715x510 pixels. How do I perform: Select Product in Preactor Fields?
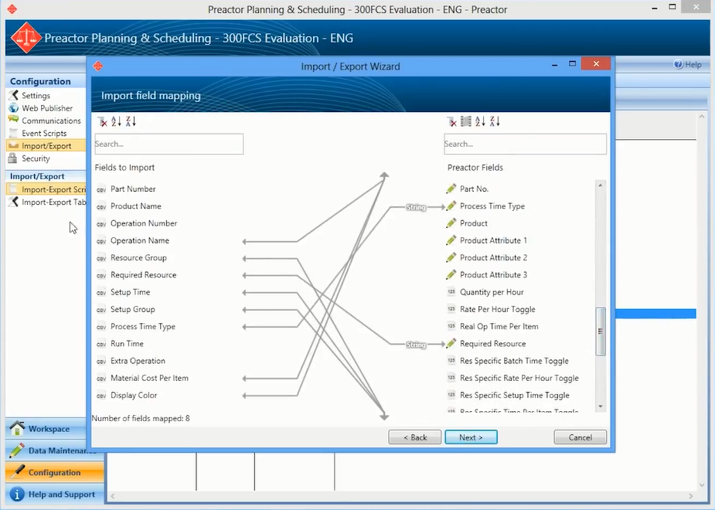pyautogui.click(x=473, y=223)
